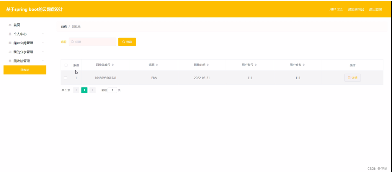Screen dimensions: 392x173
Task: Focus the 标题 search input field
Action: point(92,42)
